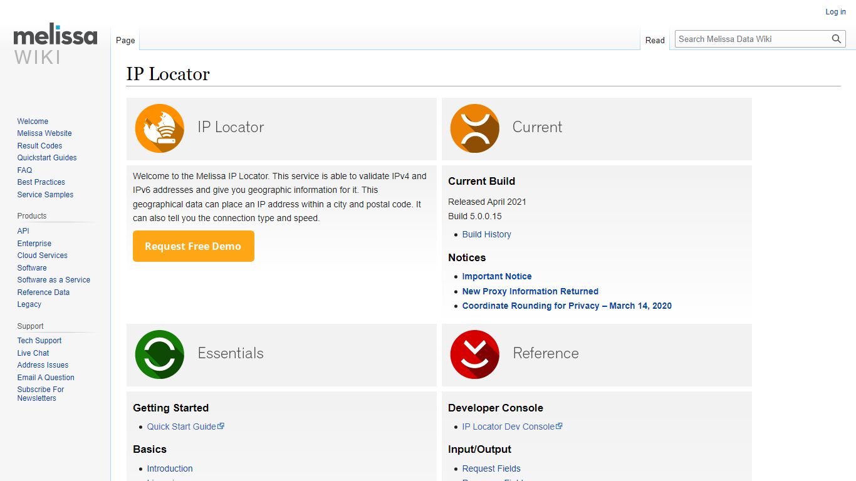Open the FAQ sidebar link
Viewport: 856px width, 481px height.
tap(24, 170)
